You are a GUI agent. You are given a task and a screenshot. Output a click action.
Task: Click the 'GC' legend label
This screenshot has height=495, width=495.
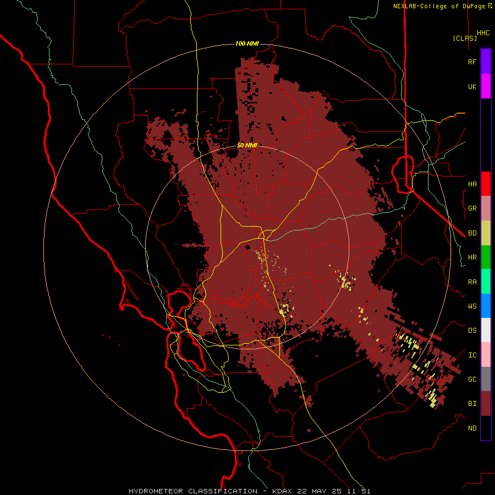pos(472,380)
